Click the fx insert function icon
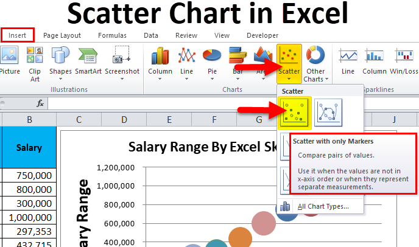Image resolution: width=419 pixels, height=247 pixels. point(40,103)
